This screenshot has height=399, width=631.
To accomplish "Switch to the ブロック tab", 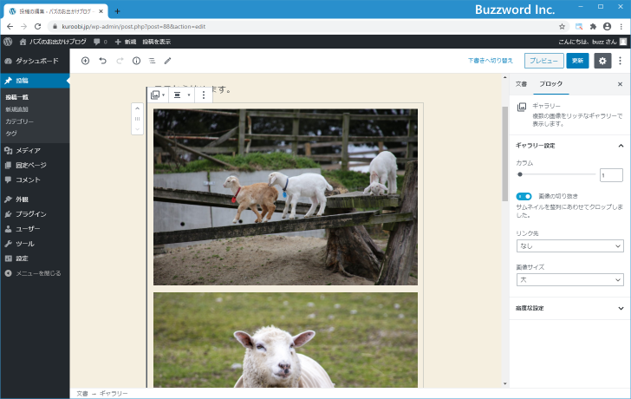I will coord(551,84).
